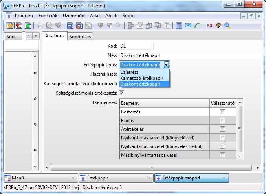Click the color palette icon
The width and height of the screenshot is (266, 194).
click(x=218, y=26)
